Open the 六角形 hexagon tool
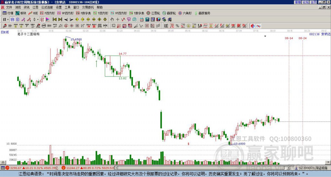 (185, 13)
